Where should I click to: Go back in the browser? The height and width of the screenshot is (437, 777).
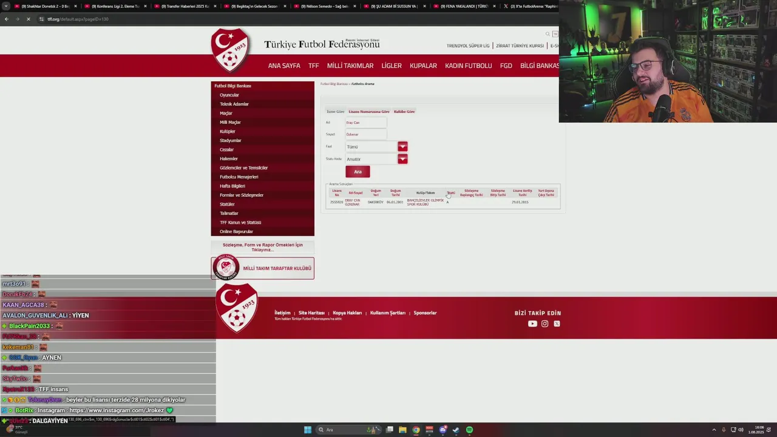pyautogui.click(x=6, y=19)
